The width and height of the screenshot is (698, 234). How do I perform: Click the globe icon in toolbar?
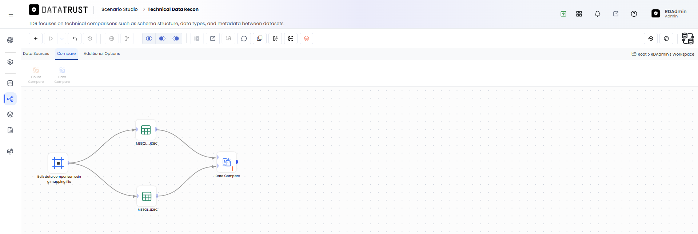[x=112, y=39]
